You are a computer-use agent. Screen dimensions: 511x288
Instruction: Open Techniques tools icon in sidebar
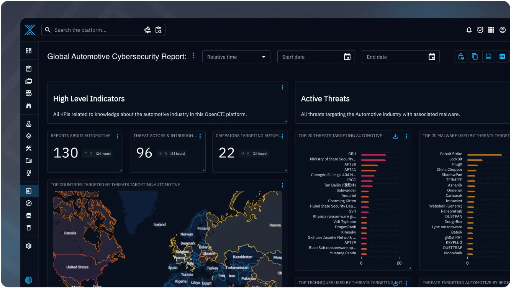[x=29, y=148]
